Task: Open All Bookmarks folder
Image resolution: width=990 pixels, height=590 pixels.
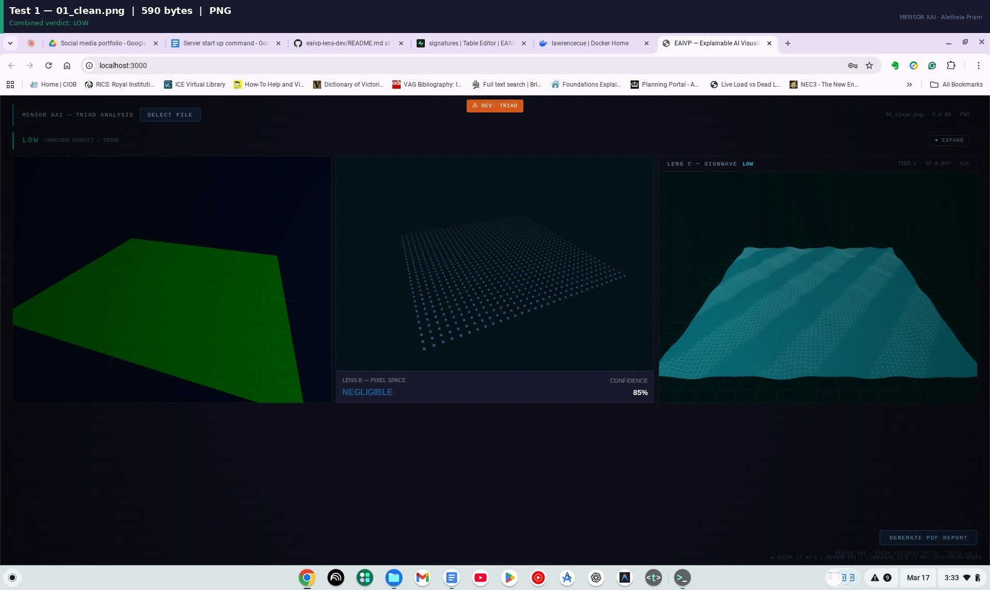Action: [956, 85]
